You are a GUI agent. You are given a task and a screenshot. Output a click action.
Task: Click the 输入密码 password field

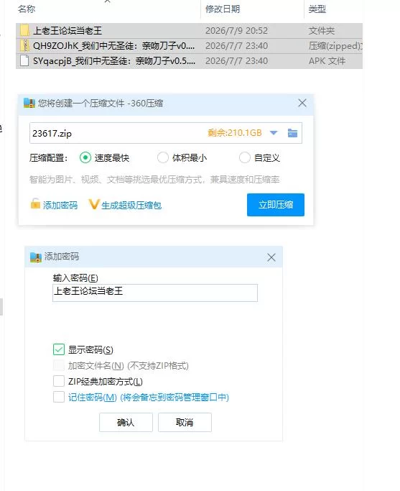155,293
